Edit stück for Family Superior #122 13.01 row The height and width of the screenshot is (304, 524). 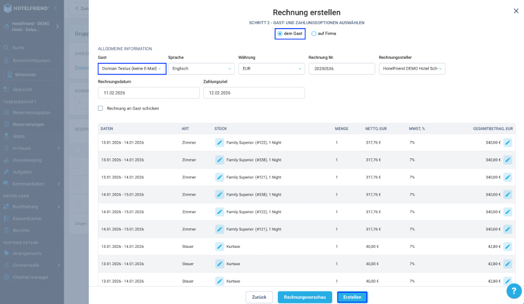pos(220,143)
